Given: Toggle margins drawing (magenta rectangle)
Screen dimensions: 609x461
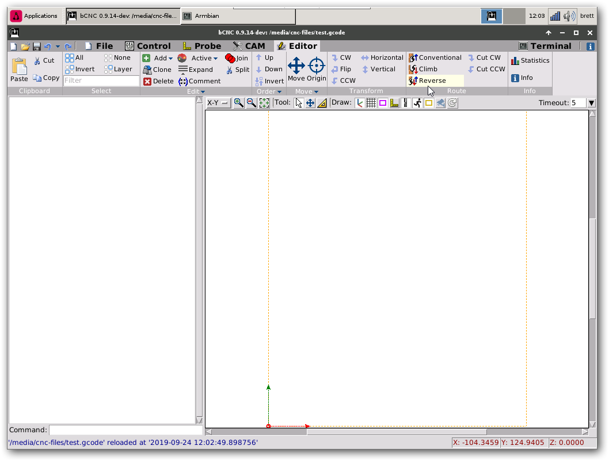Looking at the screenshot, I should click(x=383, y=103).
